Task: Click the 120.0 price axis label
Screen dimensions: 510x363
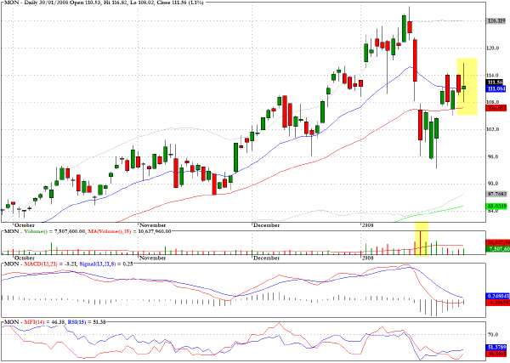Action: click(x=493, y=48)
